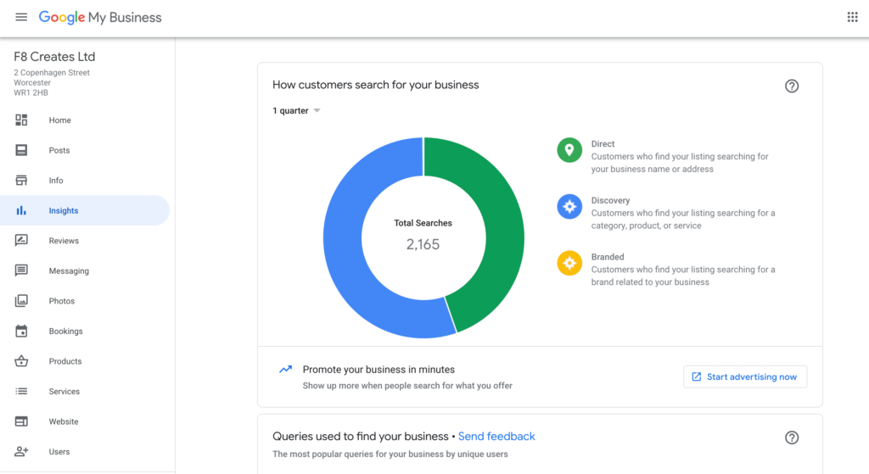Click the Discovery legend label
The image size is (869, 474).
(x=610, y=200)
